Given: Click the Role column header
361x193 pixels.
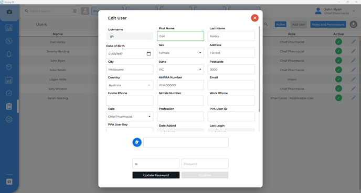Looking at the screenshot, I should [292, 34].
